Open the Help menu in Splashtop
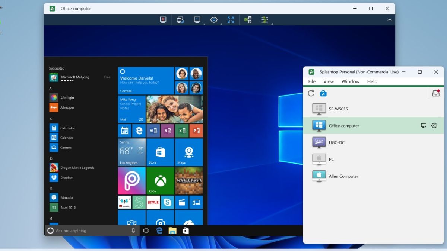 coord(372,81)
